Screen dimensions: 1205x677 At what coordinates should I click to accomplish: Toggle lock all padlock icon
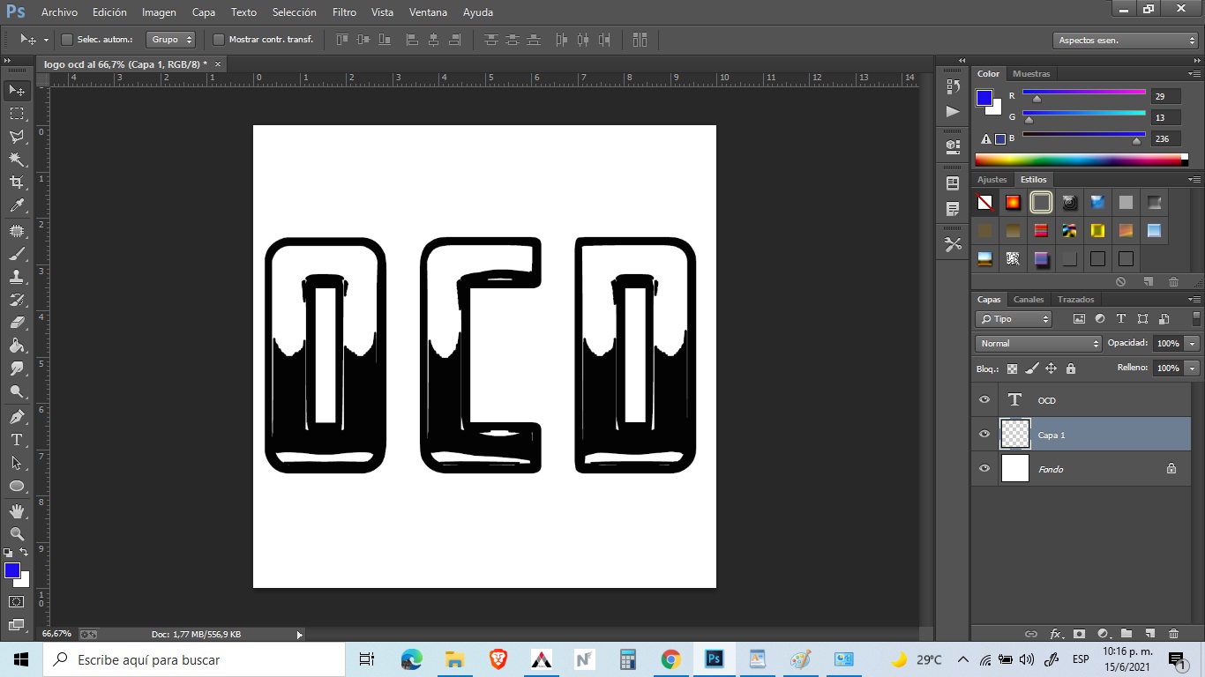click(1070, 368)
